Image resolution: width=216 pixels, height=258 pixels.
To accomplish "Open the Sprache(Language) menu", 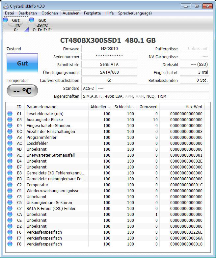I will coord(135,13).
